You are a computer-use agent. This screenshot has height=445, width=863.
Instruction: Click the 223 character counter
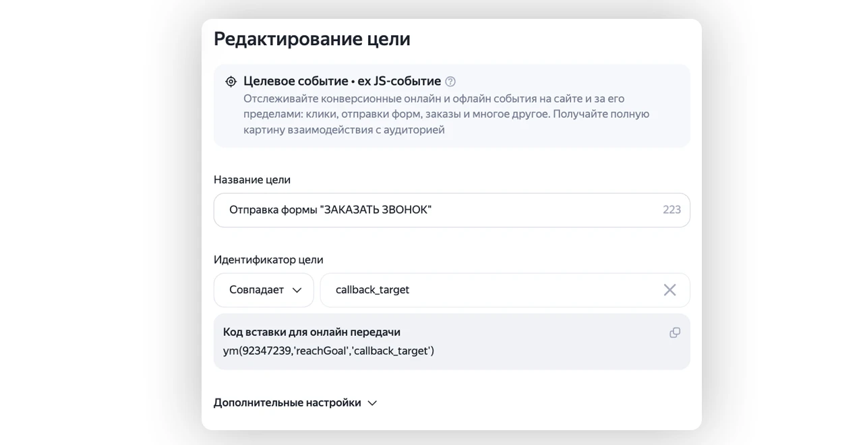click(672, 210)
